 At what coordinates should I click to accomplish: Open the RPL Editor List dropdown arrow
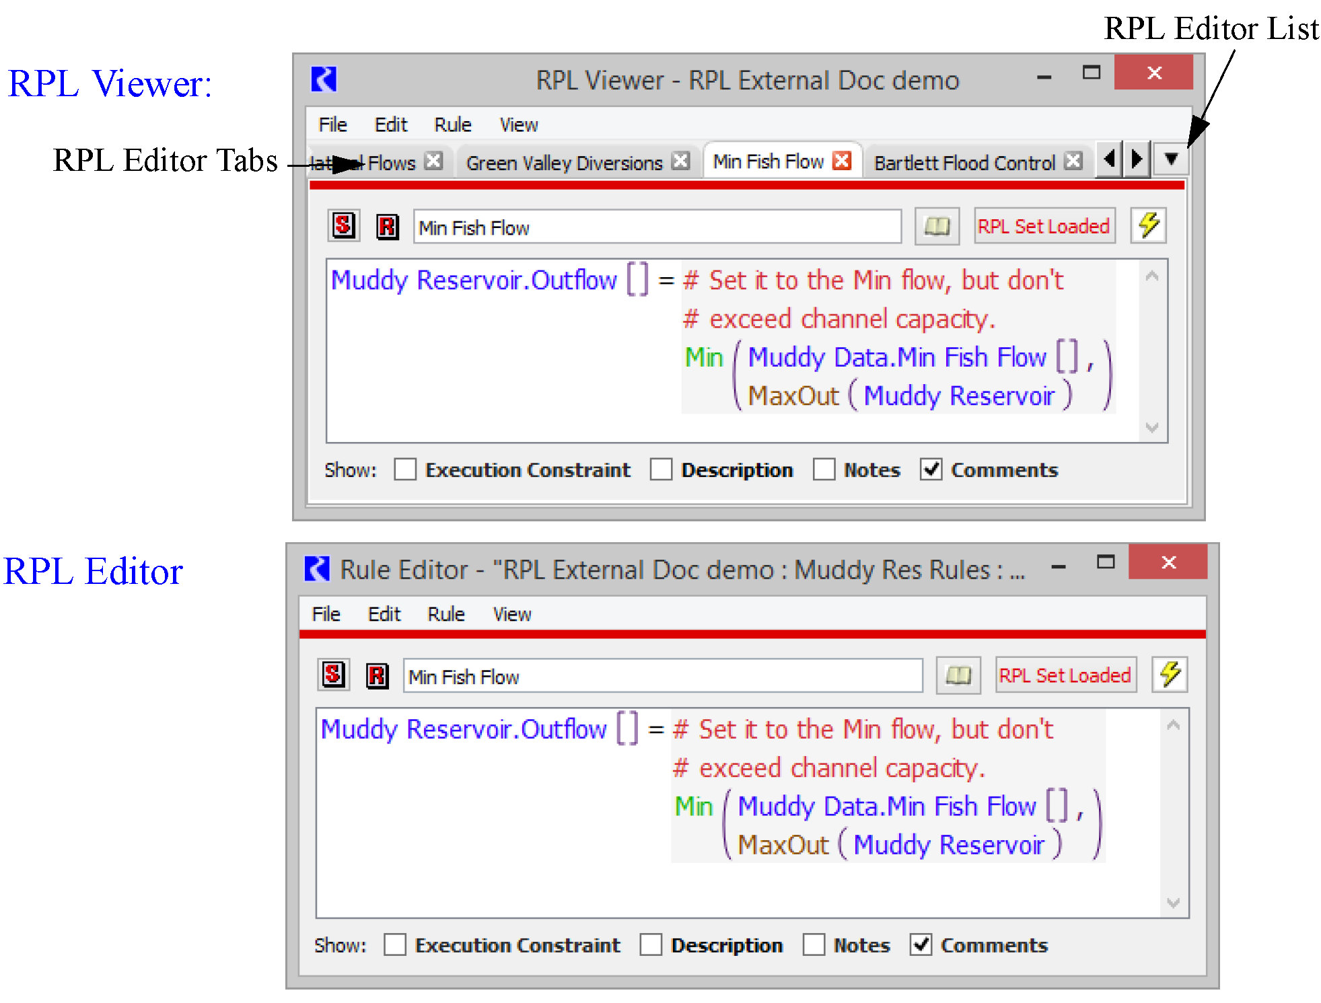(1171, 159)
